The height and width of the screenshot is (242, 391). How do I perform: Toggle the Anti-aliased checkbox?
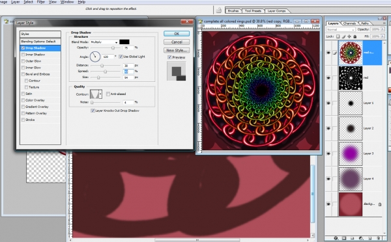pos(108,94)
